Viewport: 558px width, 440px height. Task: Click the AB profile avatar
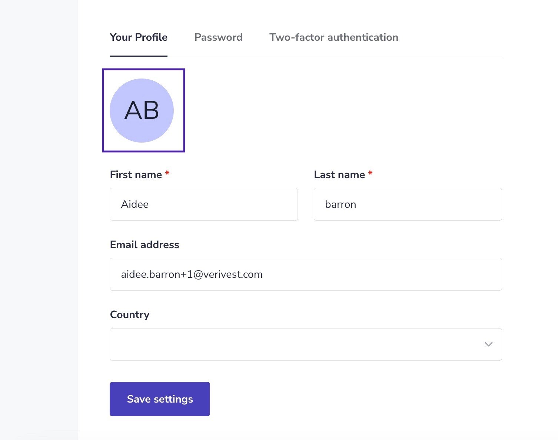pos(142,110)
